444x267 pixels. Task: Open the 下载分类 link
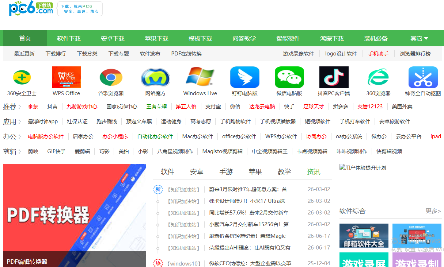[87, 54]
